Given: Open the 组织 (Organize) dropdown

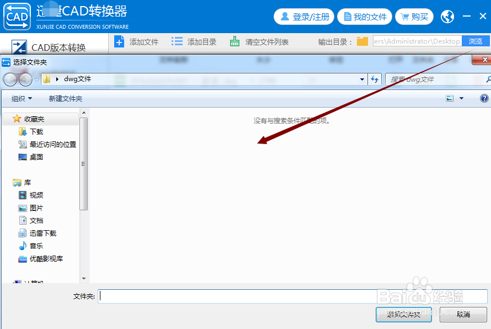Looking at the screenshot, I should coord(22,98).
